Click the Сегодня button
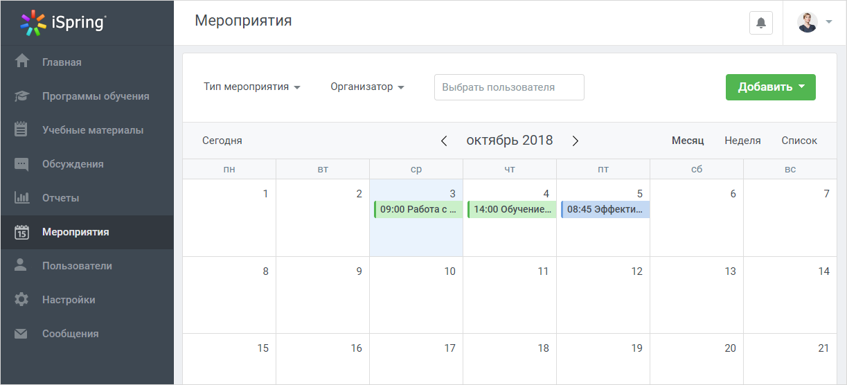Viewport: 847px width, 385px height. click(x=222, y=141)
